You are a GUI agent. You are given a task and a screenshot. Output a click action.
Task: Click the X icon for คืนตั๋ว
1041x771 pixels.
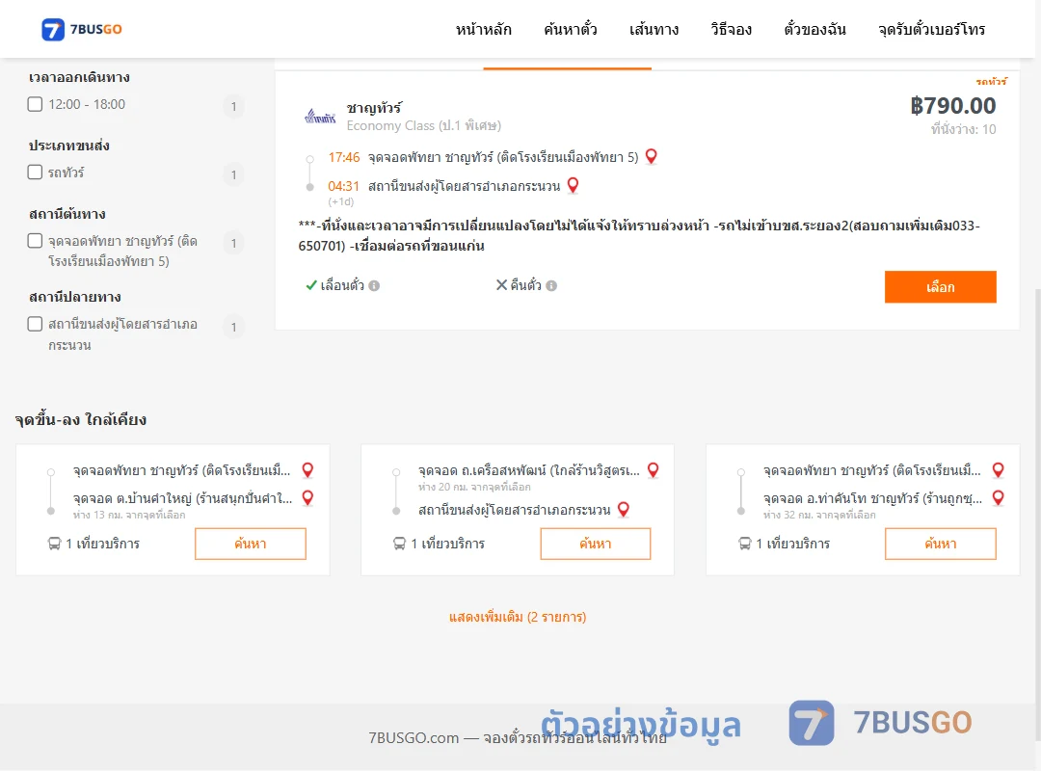coord(501,285)
